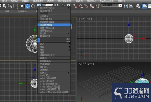Open 连线参数... entry
This screenshot has width=151, height=102.
coord(54,70)
